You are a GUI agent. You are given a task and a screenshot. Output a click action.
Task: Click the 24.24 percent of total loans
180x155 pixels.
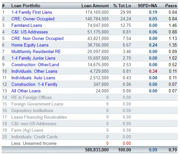coord(126,19)
